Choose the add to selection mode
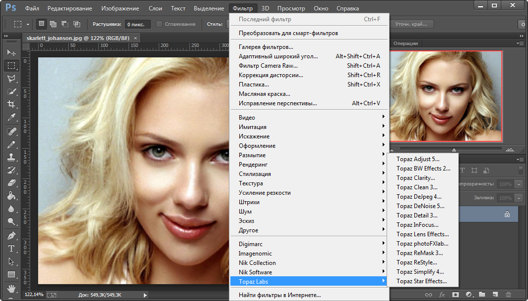Image resolution: width=528 pixels, height=301 pixels. [53, 24]
